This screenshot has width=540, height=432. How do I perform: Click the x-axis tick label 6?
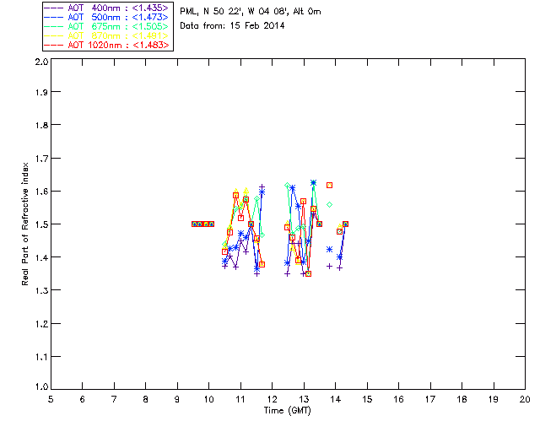(x=83, y=399)
